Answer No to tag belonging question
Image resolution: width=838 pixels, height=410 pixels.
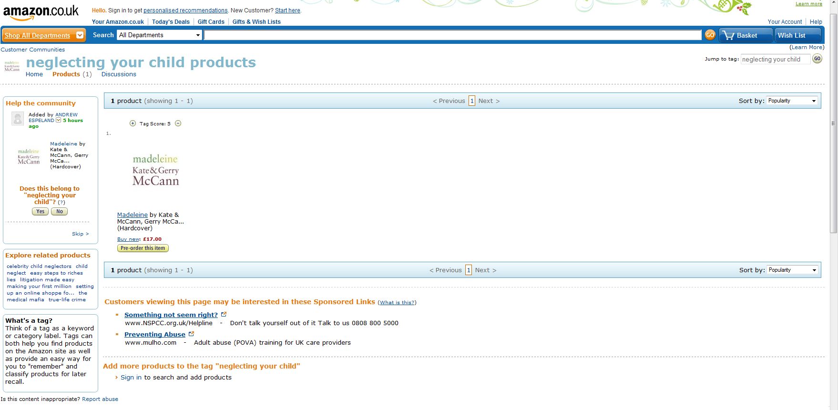[x=59, y=212]
